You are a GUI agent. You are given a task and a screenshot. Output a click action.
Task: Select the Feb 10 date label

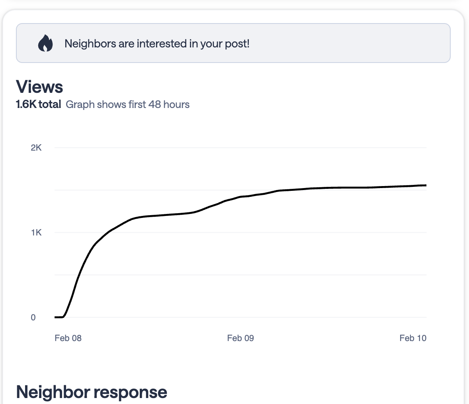(413, 338)
